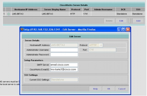Click the Hostname/IP Address column header
Image resolution: width=147 pixels, height=96 pixels.
pos(26,9)
